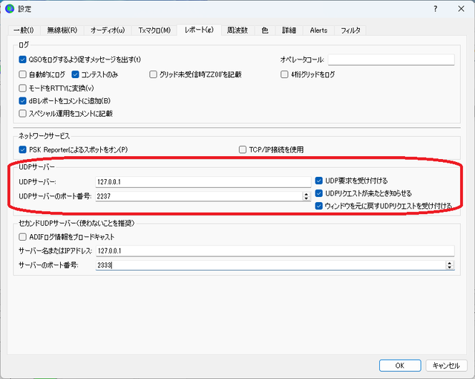Enable グリッド未受信時'ZZ00'を記載 checkbox
Screen dimensions: 475x379
tap(153, 74)
